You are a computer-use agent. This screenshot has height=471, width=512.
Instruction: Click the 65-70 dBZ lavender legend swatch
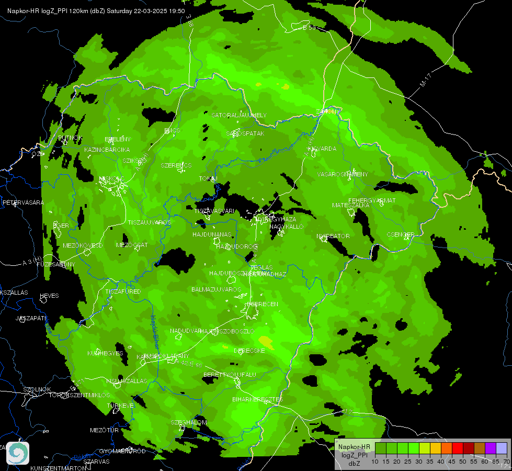click(501, 448)
